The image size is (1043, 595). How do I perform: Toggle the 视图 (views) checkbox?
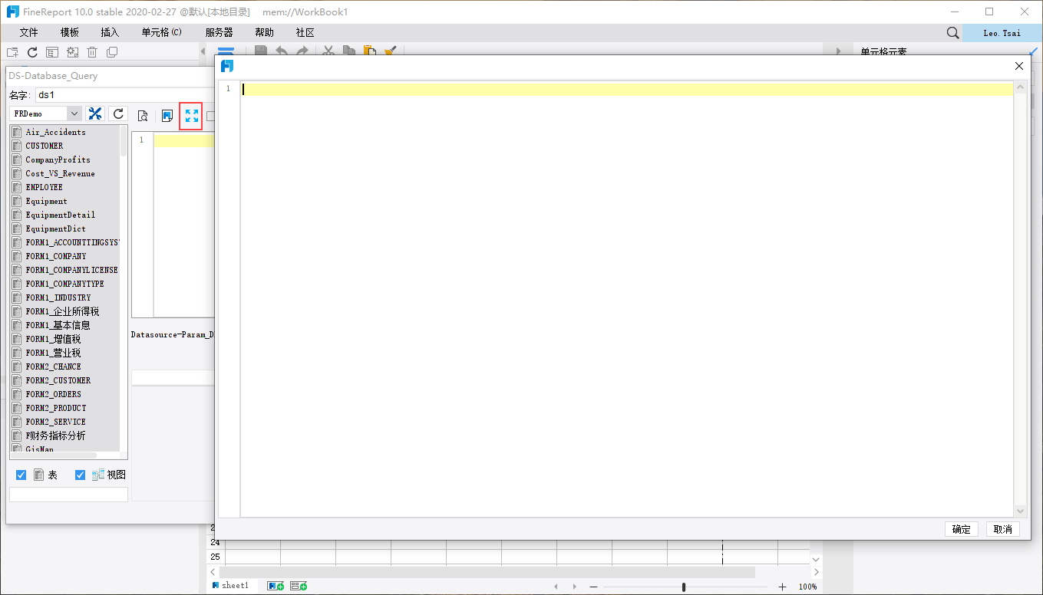click(x=80, y=475)
